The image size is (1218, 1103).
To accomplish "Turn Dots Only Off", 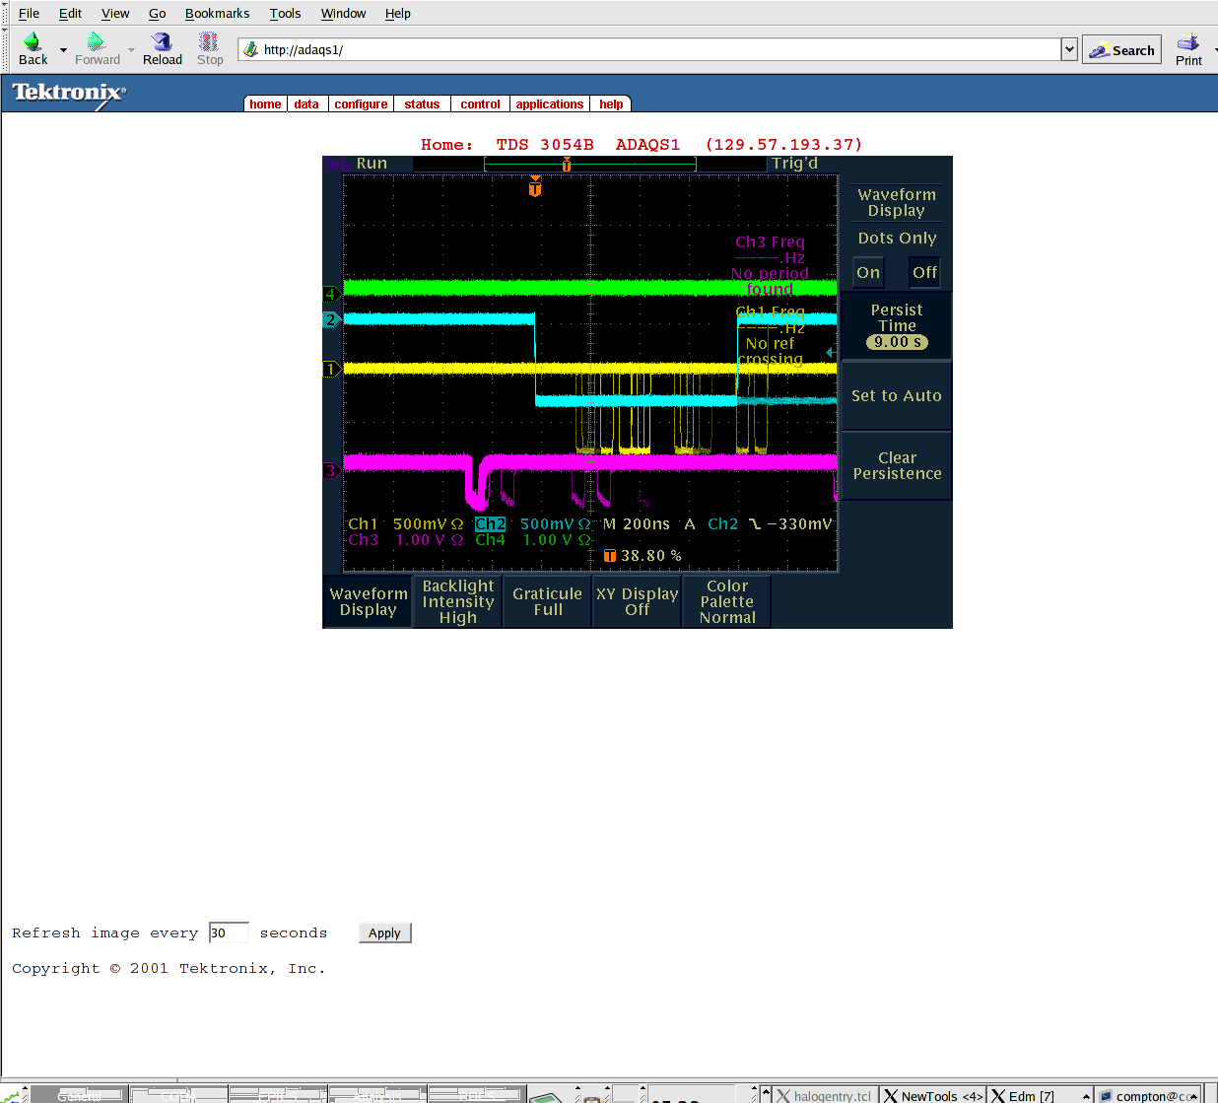I will pos(924,273).
